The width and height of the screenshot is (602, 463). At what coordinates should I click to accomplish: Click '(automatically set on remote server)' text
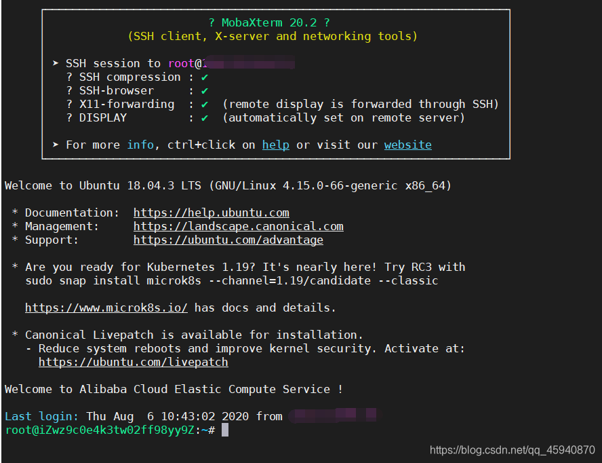pyautogui.click(x=344, y=117)
